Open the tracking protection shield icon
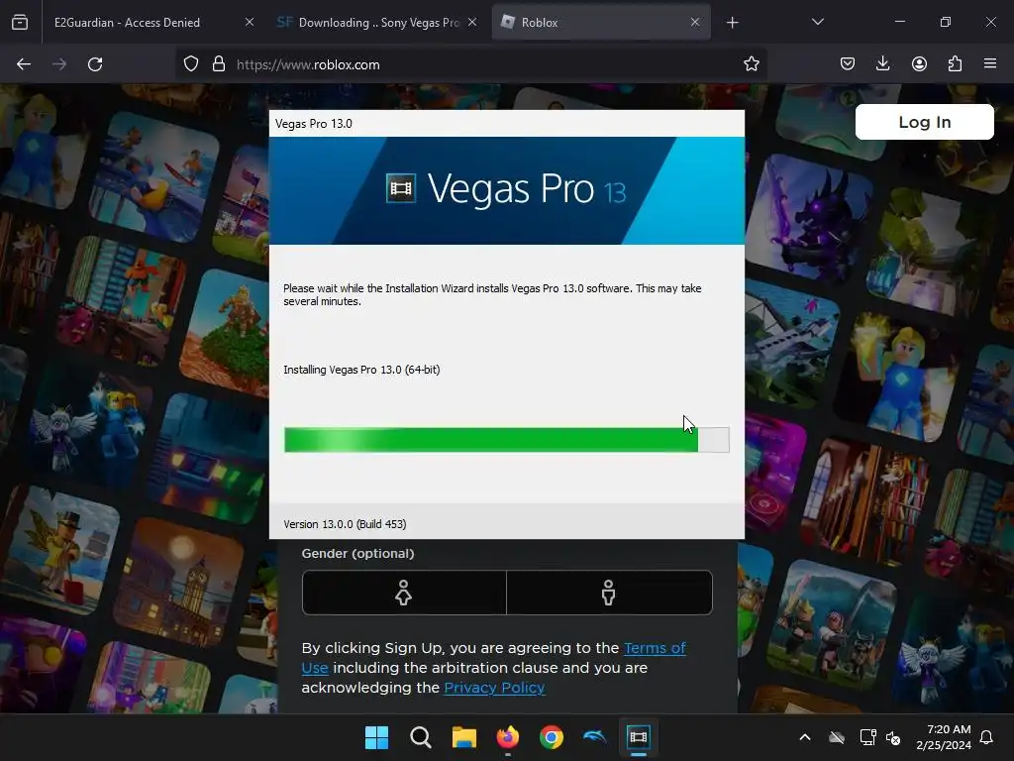 point(191,64)
